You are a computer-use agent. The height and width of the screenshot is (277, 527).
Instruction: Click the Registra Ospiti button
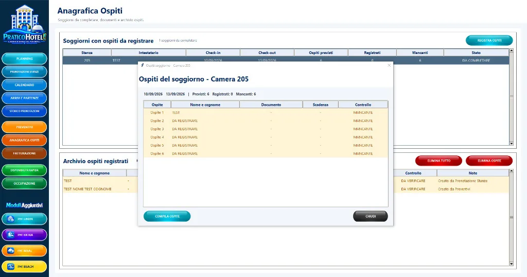[489, 40]
